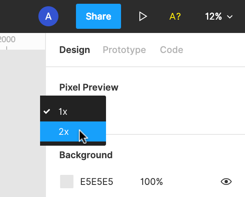The width and height of the screenshot is (245, 197).
Task: Select the 1x pixel preview option
Action: (73, 111)
